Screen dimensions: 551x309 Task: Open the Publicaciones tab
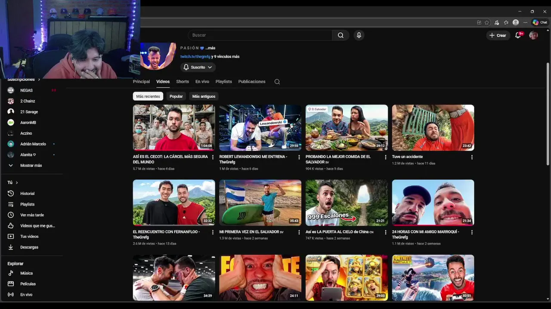[x=252, y=82]
